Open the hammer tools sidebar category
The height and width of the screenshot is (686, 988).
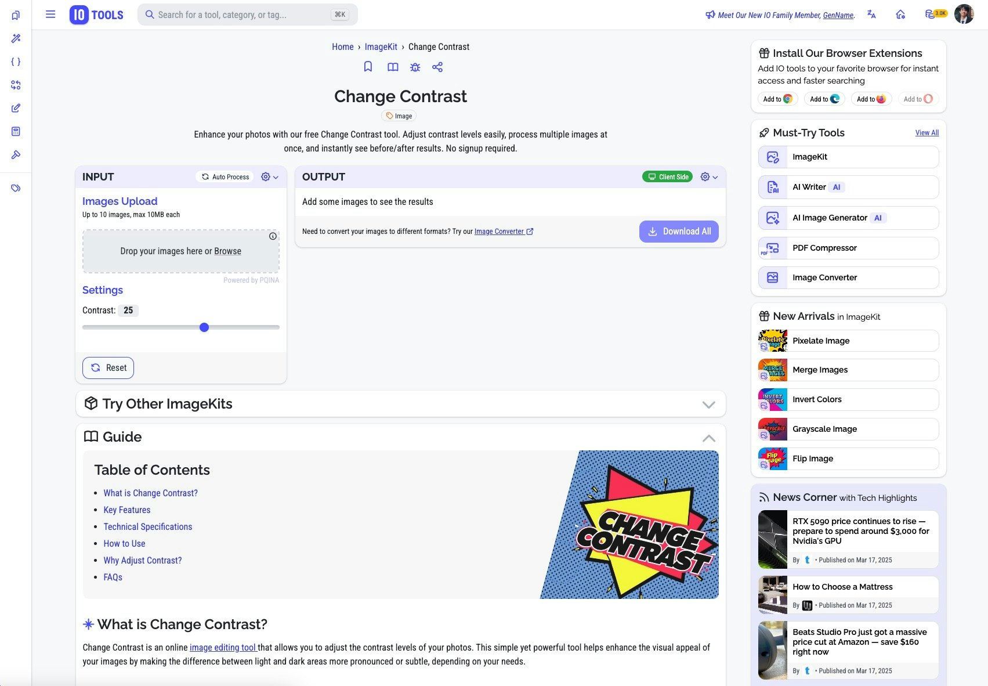pos(16,154)
